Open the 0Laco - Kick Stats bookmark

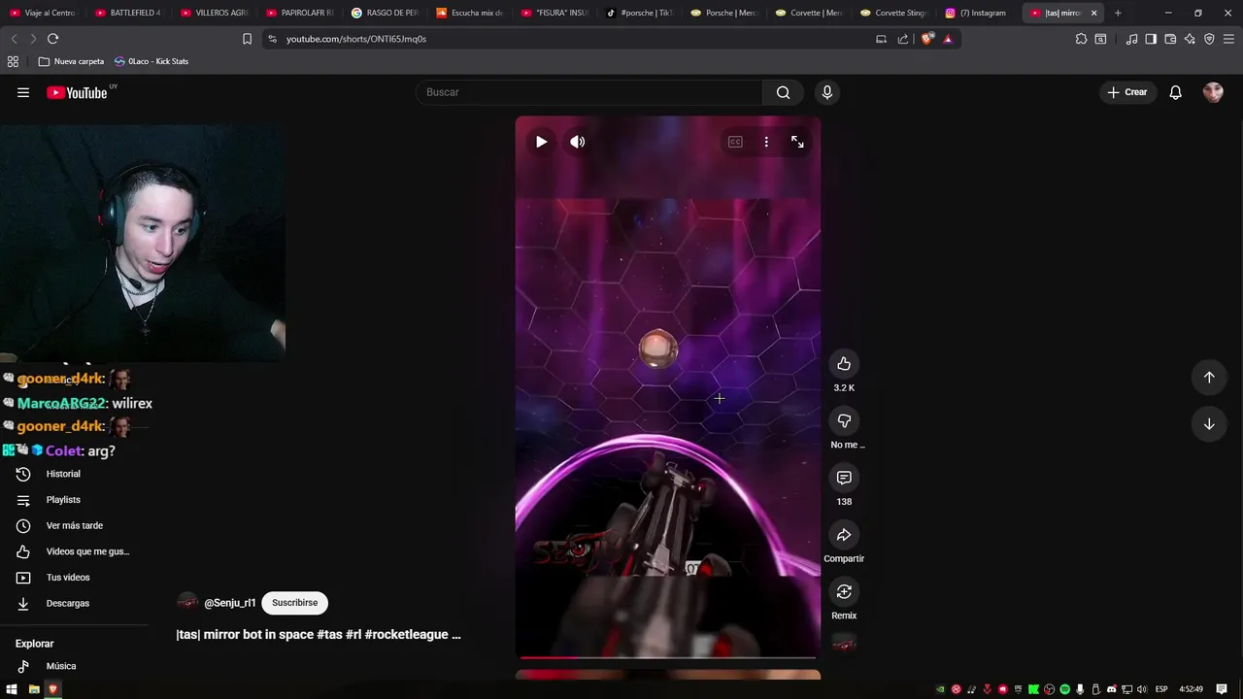pyautogui.click(x=151, y=61)
